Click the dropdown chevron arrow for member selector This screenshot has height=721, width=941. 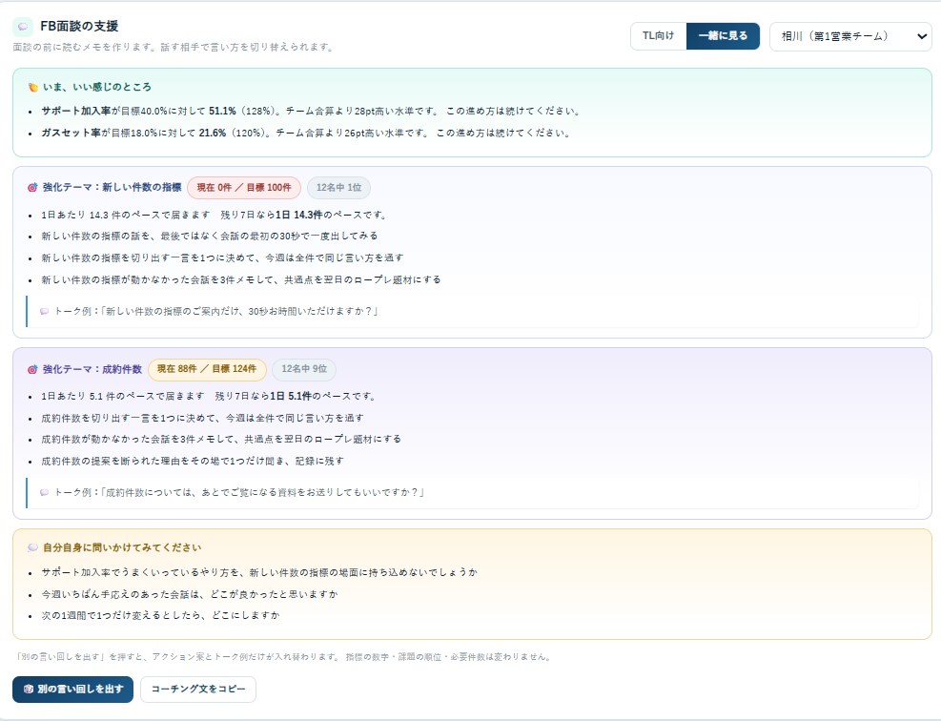pos(922,36)
